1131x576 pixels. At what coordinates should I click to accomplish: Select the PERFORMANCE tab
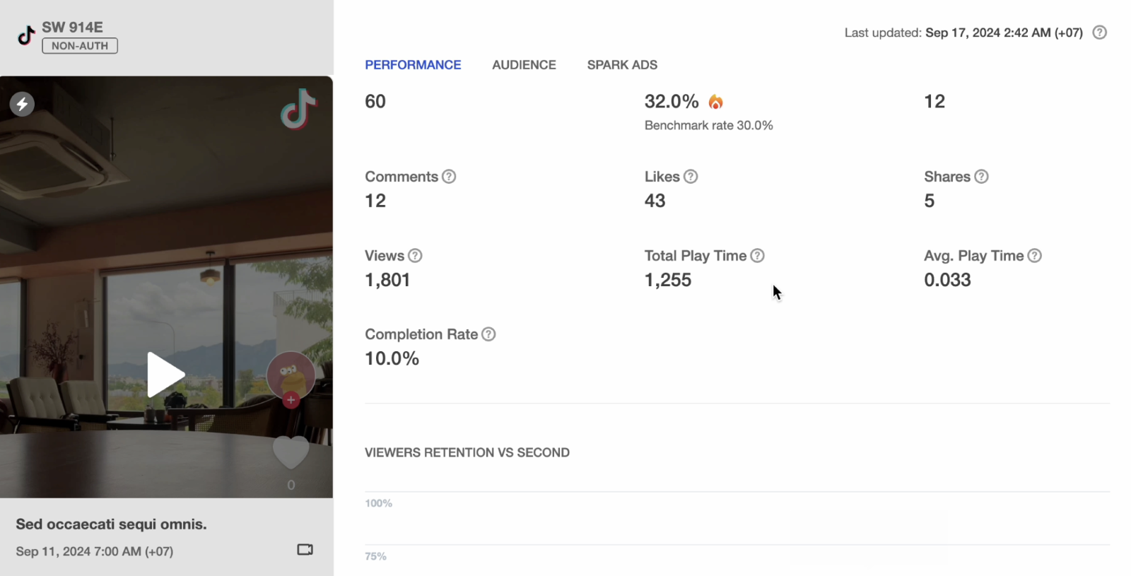[413, 65]
